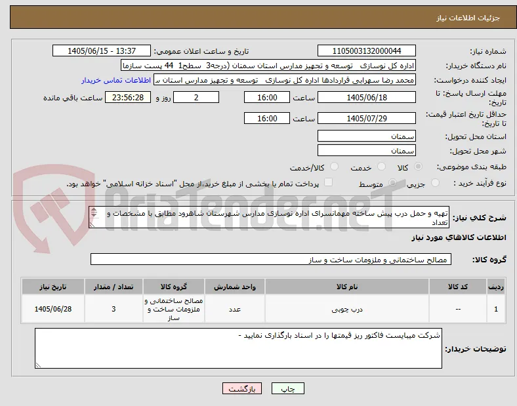Click the row number 1 cell

click(496, 309)
